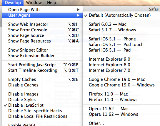Toggle Disable Site-specific Hacks
Screen dimensions: 160x126
[x=42, y=111]
